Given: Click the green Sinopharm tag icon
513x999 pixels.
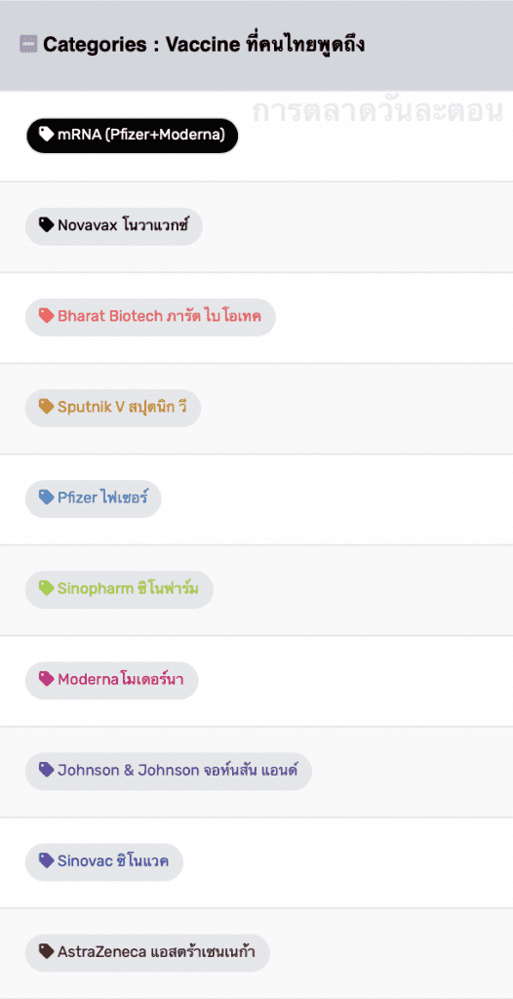Looking at the screenshot, I should tap(47, 588).
